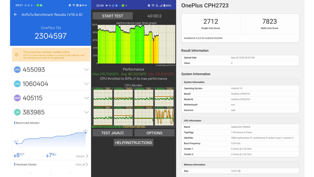
Task: Click the START TEST button
Action: 113,16
